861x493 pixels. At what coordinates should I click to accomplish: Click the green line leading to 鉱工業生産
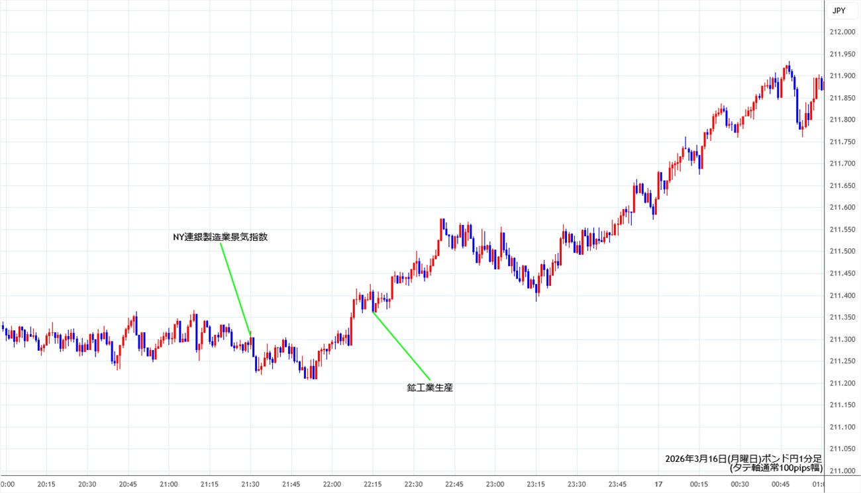point(401,345)
